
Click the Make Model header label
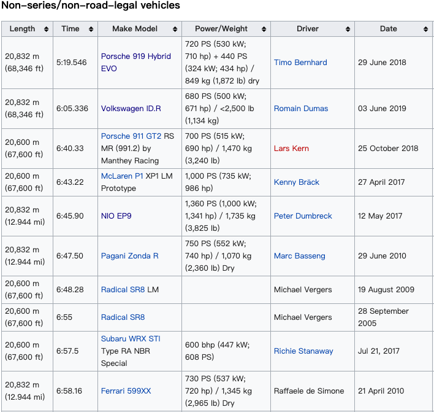pyautogui.click(x=135, y=29)
